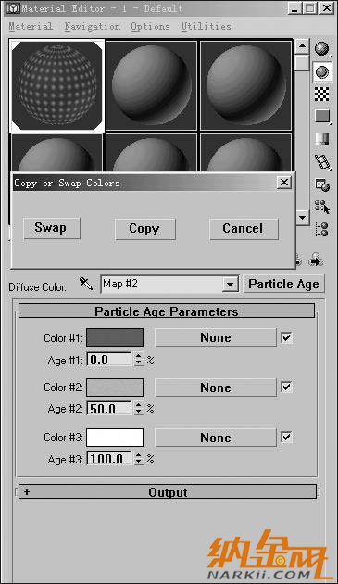Viewport: 338px width, 584px height.
Task: Open the Material/Map Navigator icon
Action: [322, 230]
